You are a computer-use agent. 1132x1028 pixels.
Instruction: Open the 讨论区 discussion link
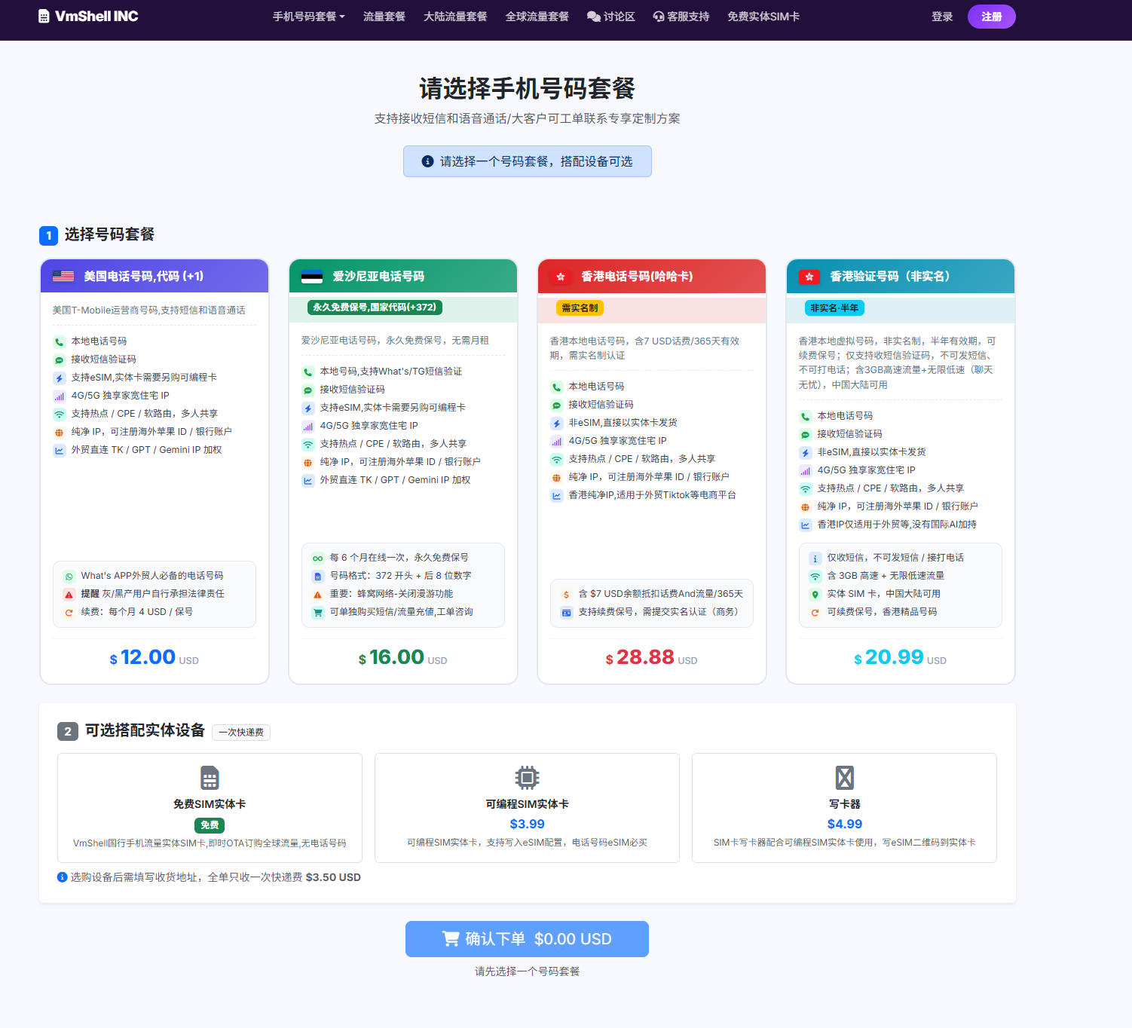(x=610, y=17)
